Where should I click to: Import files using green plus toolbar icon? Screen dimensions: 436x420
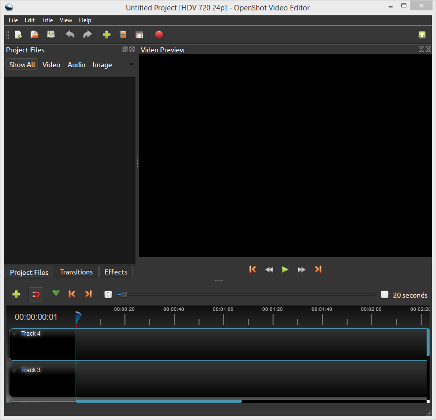(x=107, y=35)
